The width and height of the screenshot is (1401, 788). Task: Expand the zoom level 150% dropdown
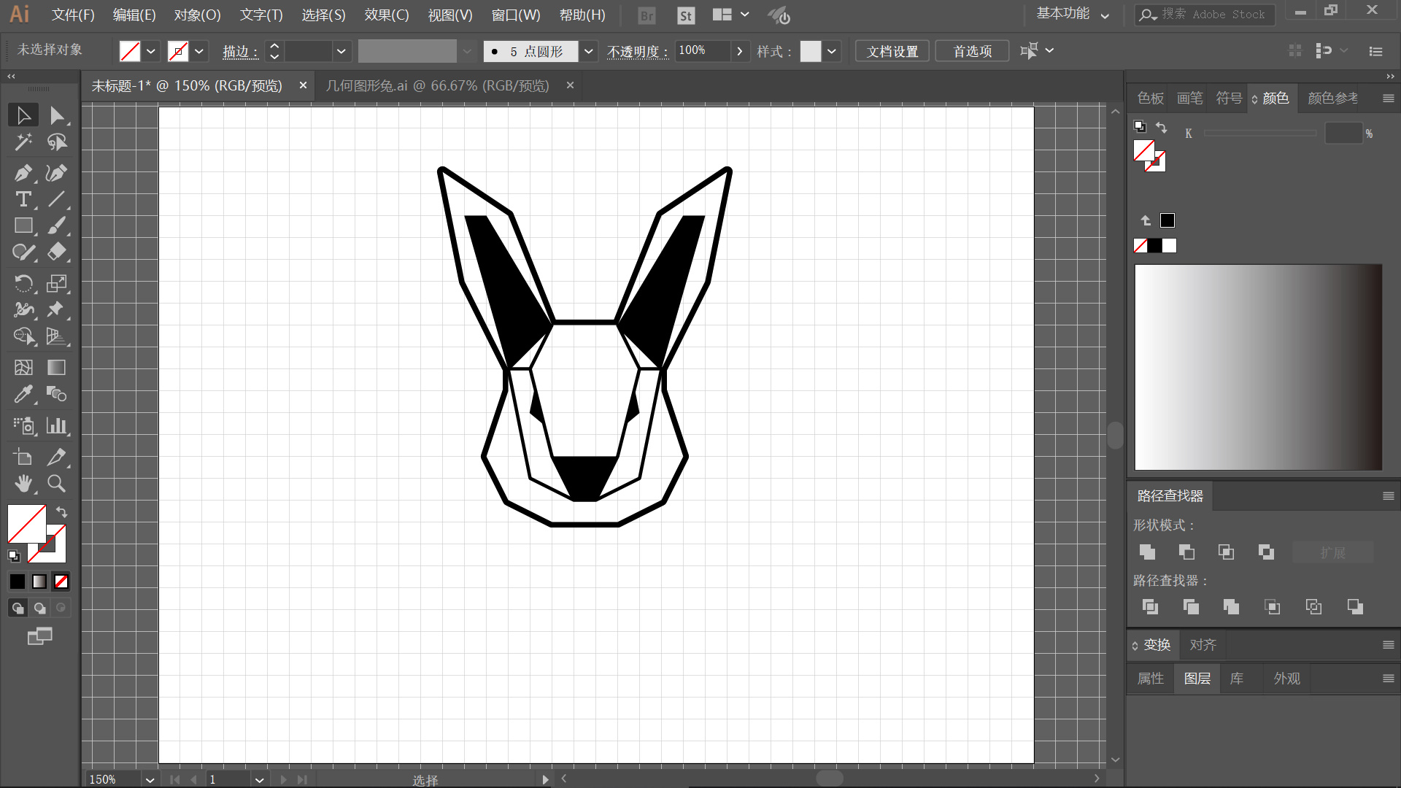[150, 779]
